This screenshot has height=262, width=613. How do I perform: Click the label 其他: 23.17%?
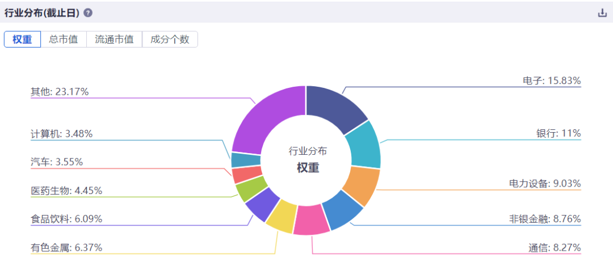coord(60,92)
